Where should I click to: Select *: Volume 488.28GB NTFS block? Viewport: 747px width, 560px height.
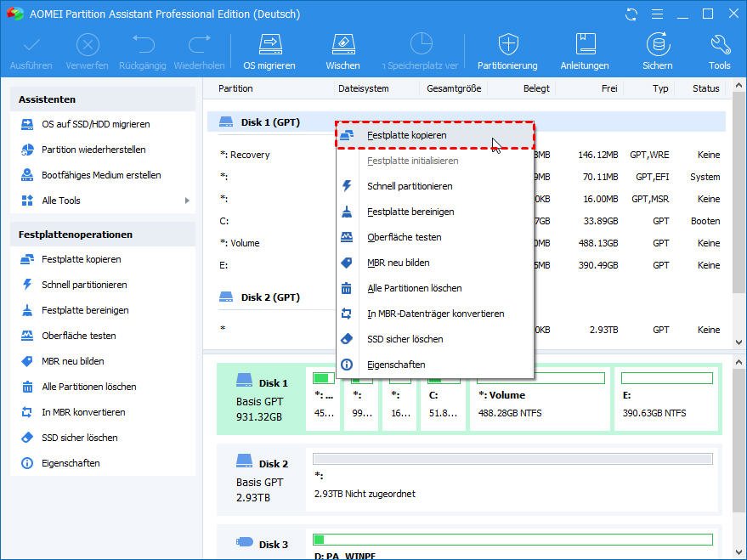(x=540, y=399)
